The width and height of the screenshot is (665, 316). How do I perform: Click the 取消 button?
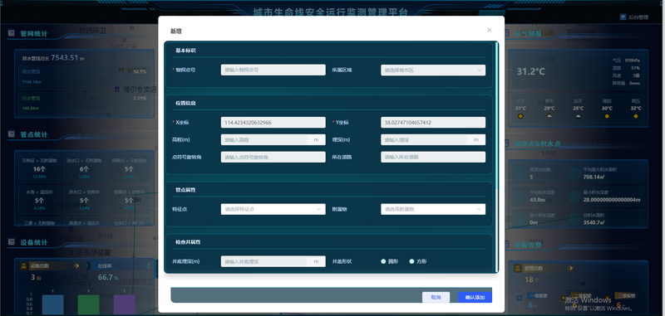click(x=436, y=298)
